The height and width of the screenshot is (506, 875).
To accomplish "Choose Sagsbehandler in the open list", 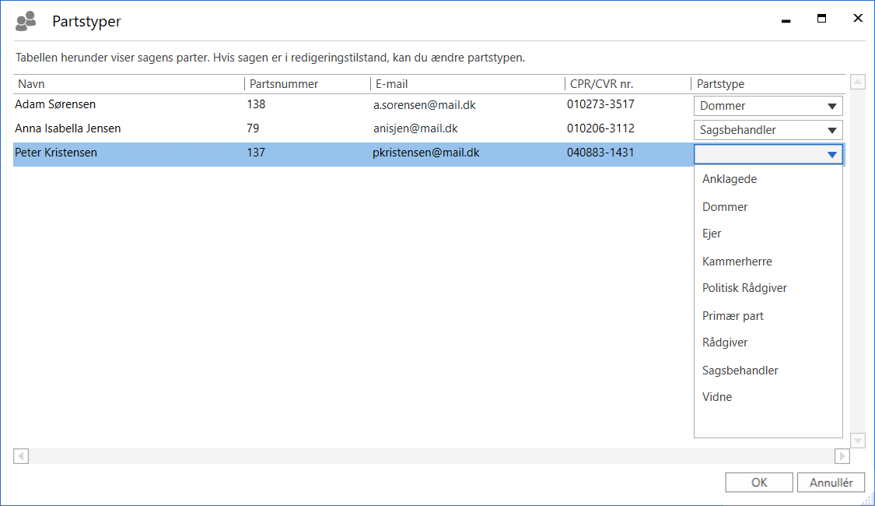I will pos(740,371).
